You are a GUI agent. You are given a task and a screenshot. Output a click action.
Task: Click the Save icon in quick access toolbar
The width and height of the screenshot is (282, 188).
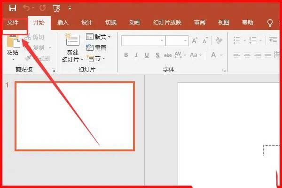13,8
